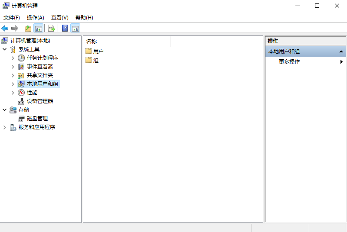Select 服务和应用程序 label in the tree
The width and height of the screenshot is (347, 232).
pyautogui.click(x=37, y=127)
